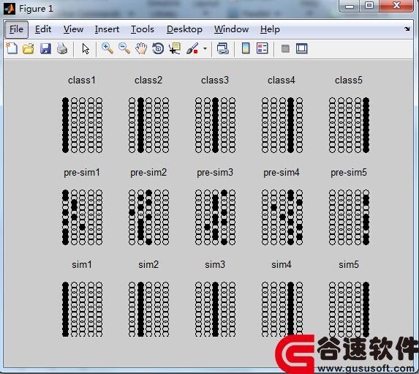Open a file with folder icon
Image resolution: width=419 pixels, height=374 pixels.
tap(29, 49)
